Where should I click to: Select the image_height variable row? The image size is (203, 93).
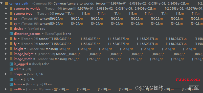[102, 54]
